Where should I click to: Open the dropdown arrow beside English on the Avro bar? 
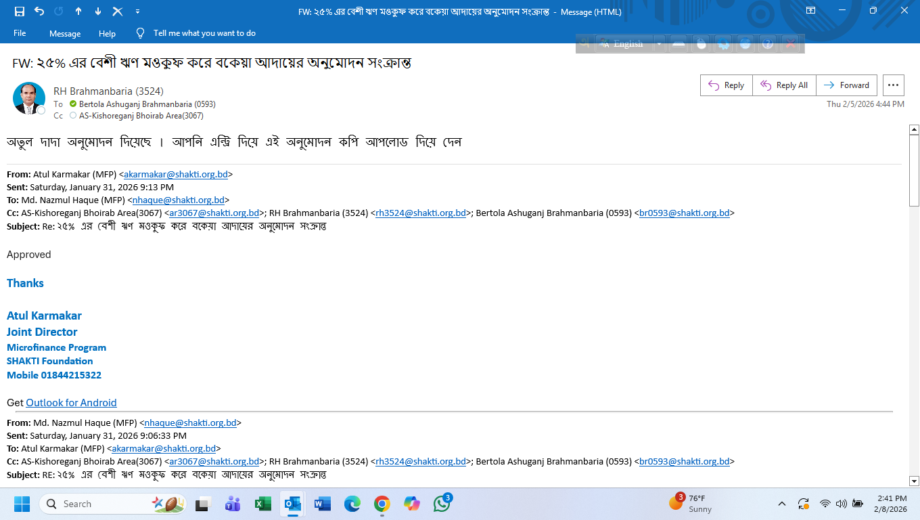pos(659,44)
